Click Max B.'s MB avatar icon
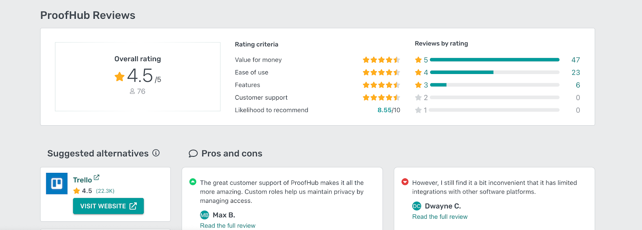Screen dimensions: 642x230 click(205, 215)
